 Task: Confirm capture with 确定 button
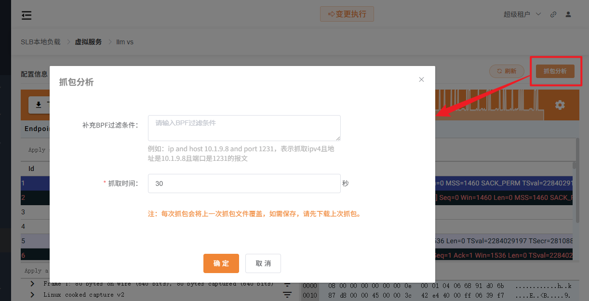[x=221, y=263]
